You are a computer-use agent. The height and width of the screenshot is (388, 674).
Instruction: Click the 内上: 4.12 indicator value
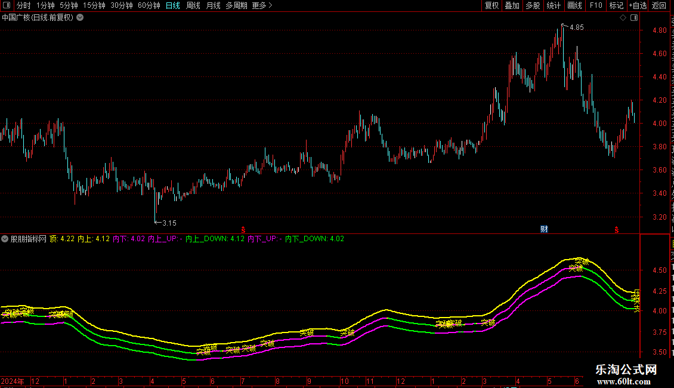(x=94, y=239)
